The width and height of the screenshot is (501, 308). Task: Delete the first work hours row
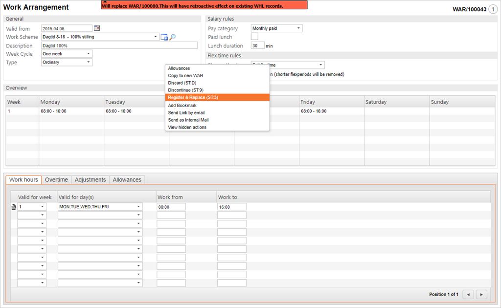pos(14,207)
